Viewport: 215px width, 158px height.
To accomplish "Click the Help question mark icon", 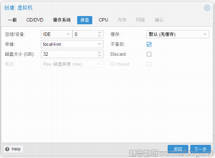I will 7,149.
